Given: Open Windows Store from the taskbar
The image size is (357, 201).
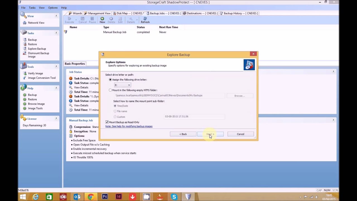Looking at the screenshot, I should coord(49,197).
